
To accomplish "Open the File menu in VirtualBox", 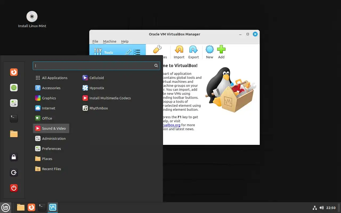I will [95, 41].
